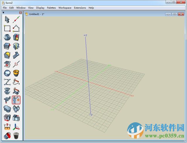Viewport: 187px width, 143px height.
Task: Open the Display menu
Action: click(40, 8)
